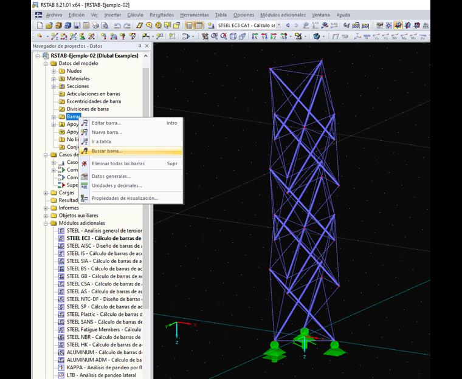
Task: Open the STEEL EC3 CA1 case dropdown
Action: tap(279, 26)
